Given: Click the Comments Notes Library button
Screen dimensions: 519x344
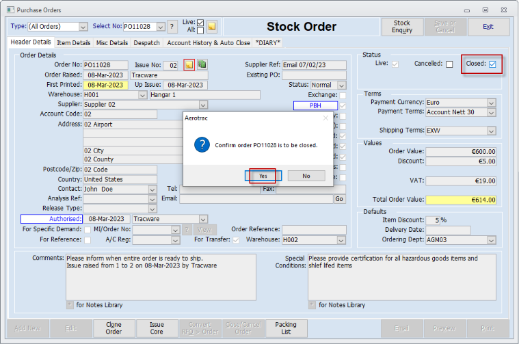Looking at the screenshot, I should tap(70, 305).
